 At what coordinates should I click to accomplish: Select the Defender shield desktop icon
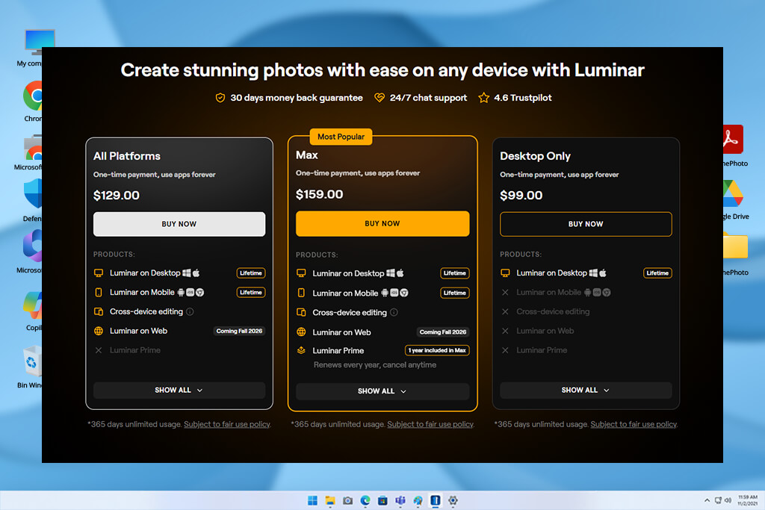click(x=32, y=200)
